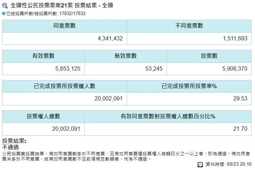Click the 不同意票數 column header

point(189,26)
